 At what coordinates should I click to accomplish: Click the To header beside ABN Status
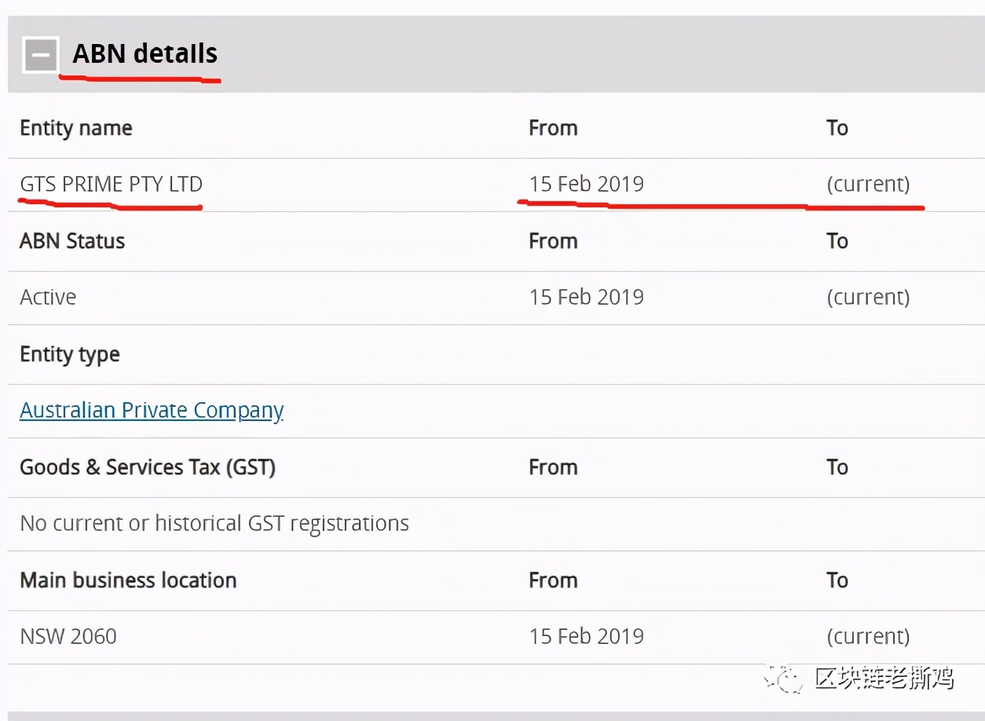837,241
